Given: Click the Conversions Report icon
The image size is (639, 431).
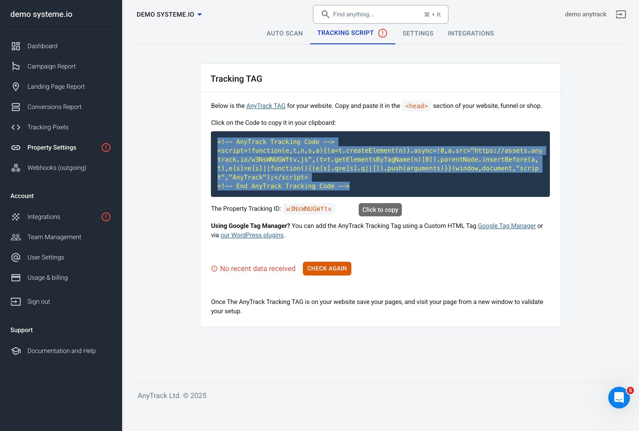Looking at the screenshot, I should 16,107.
